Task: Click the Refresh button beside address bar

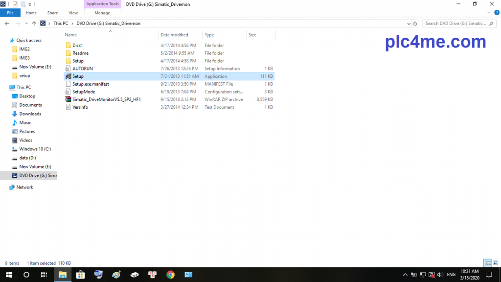Action: (415, 23)
